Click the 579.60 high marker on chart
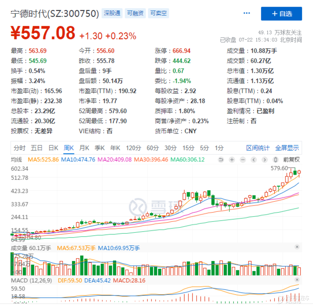Screen dimensions: 313x308 pos(279,168)
